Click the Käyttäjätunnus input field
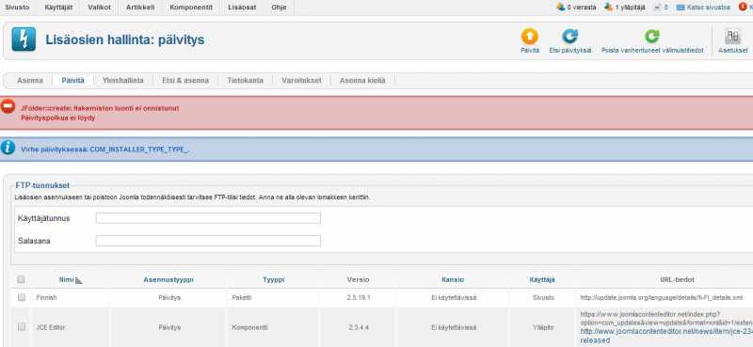This screenshot has width=753, height=347. pos(208,218)
